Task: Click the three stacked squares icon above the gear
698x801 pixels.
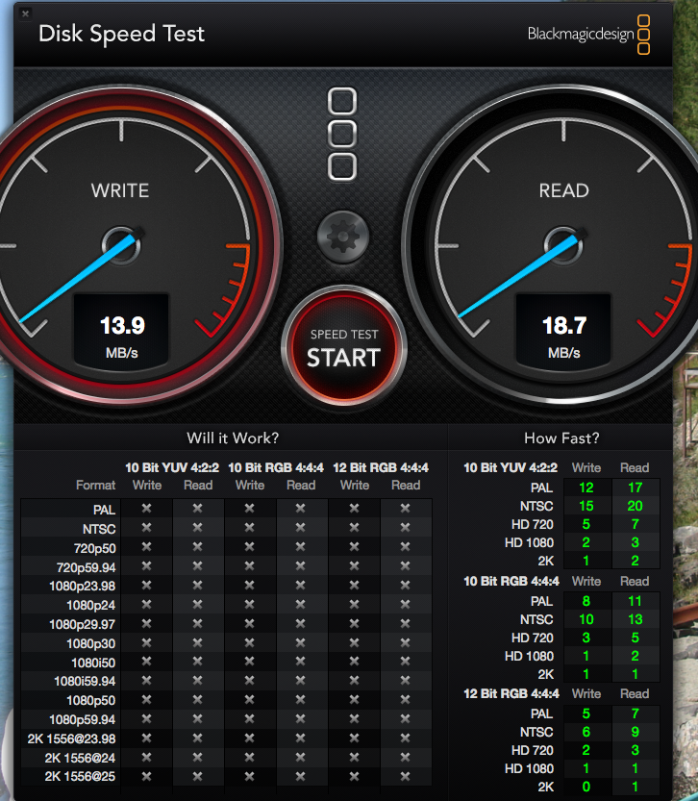Action: 342,134
